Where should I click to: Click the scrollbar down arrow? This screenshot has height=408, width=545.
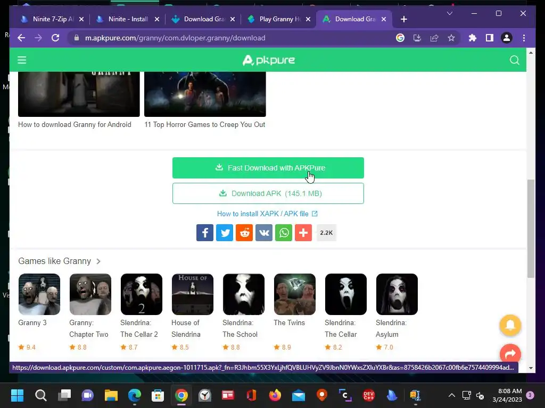click(531, 368)
